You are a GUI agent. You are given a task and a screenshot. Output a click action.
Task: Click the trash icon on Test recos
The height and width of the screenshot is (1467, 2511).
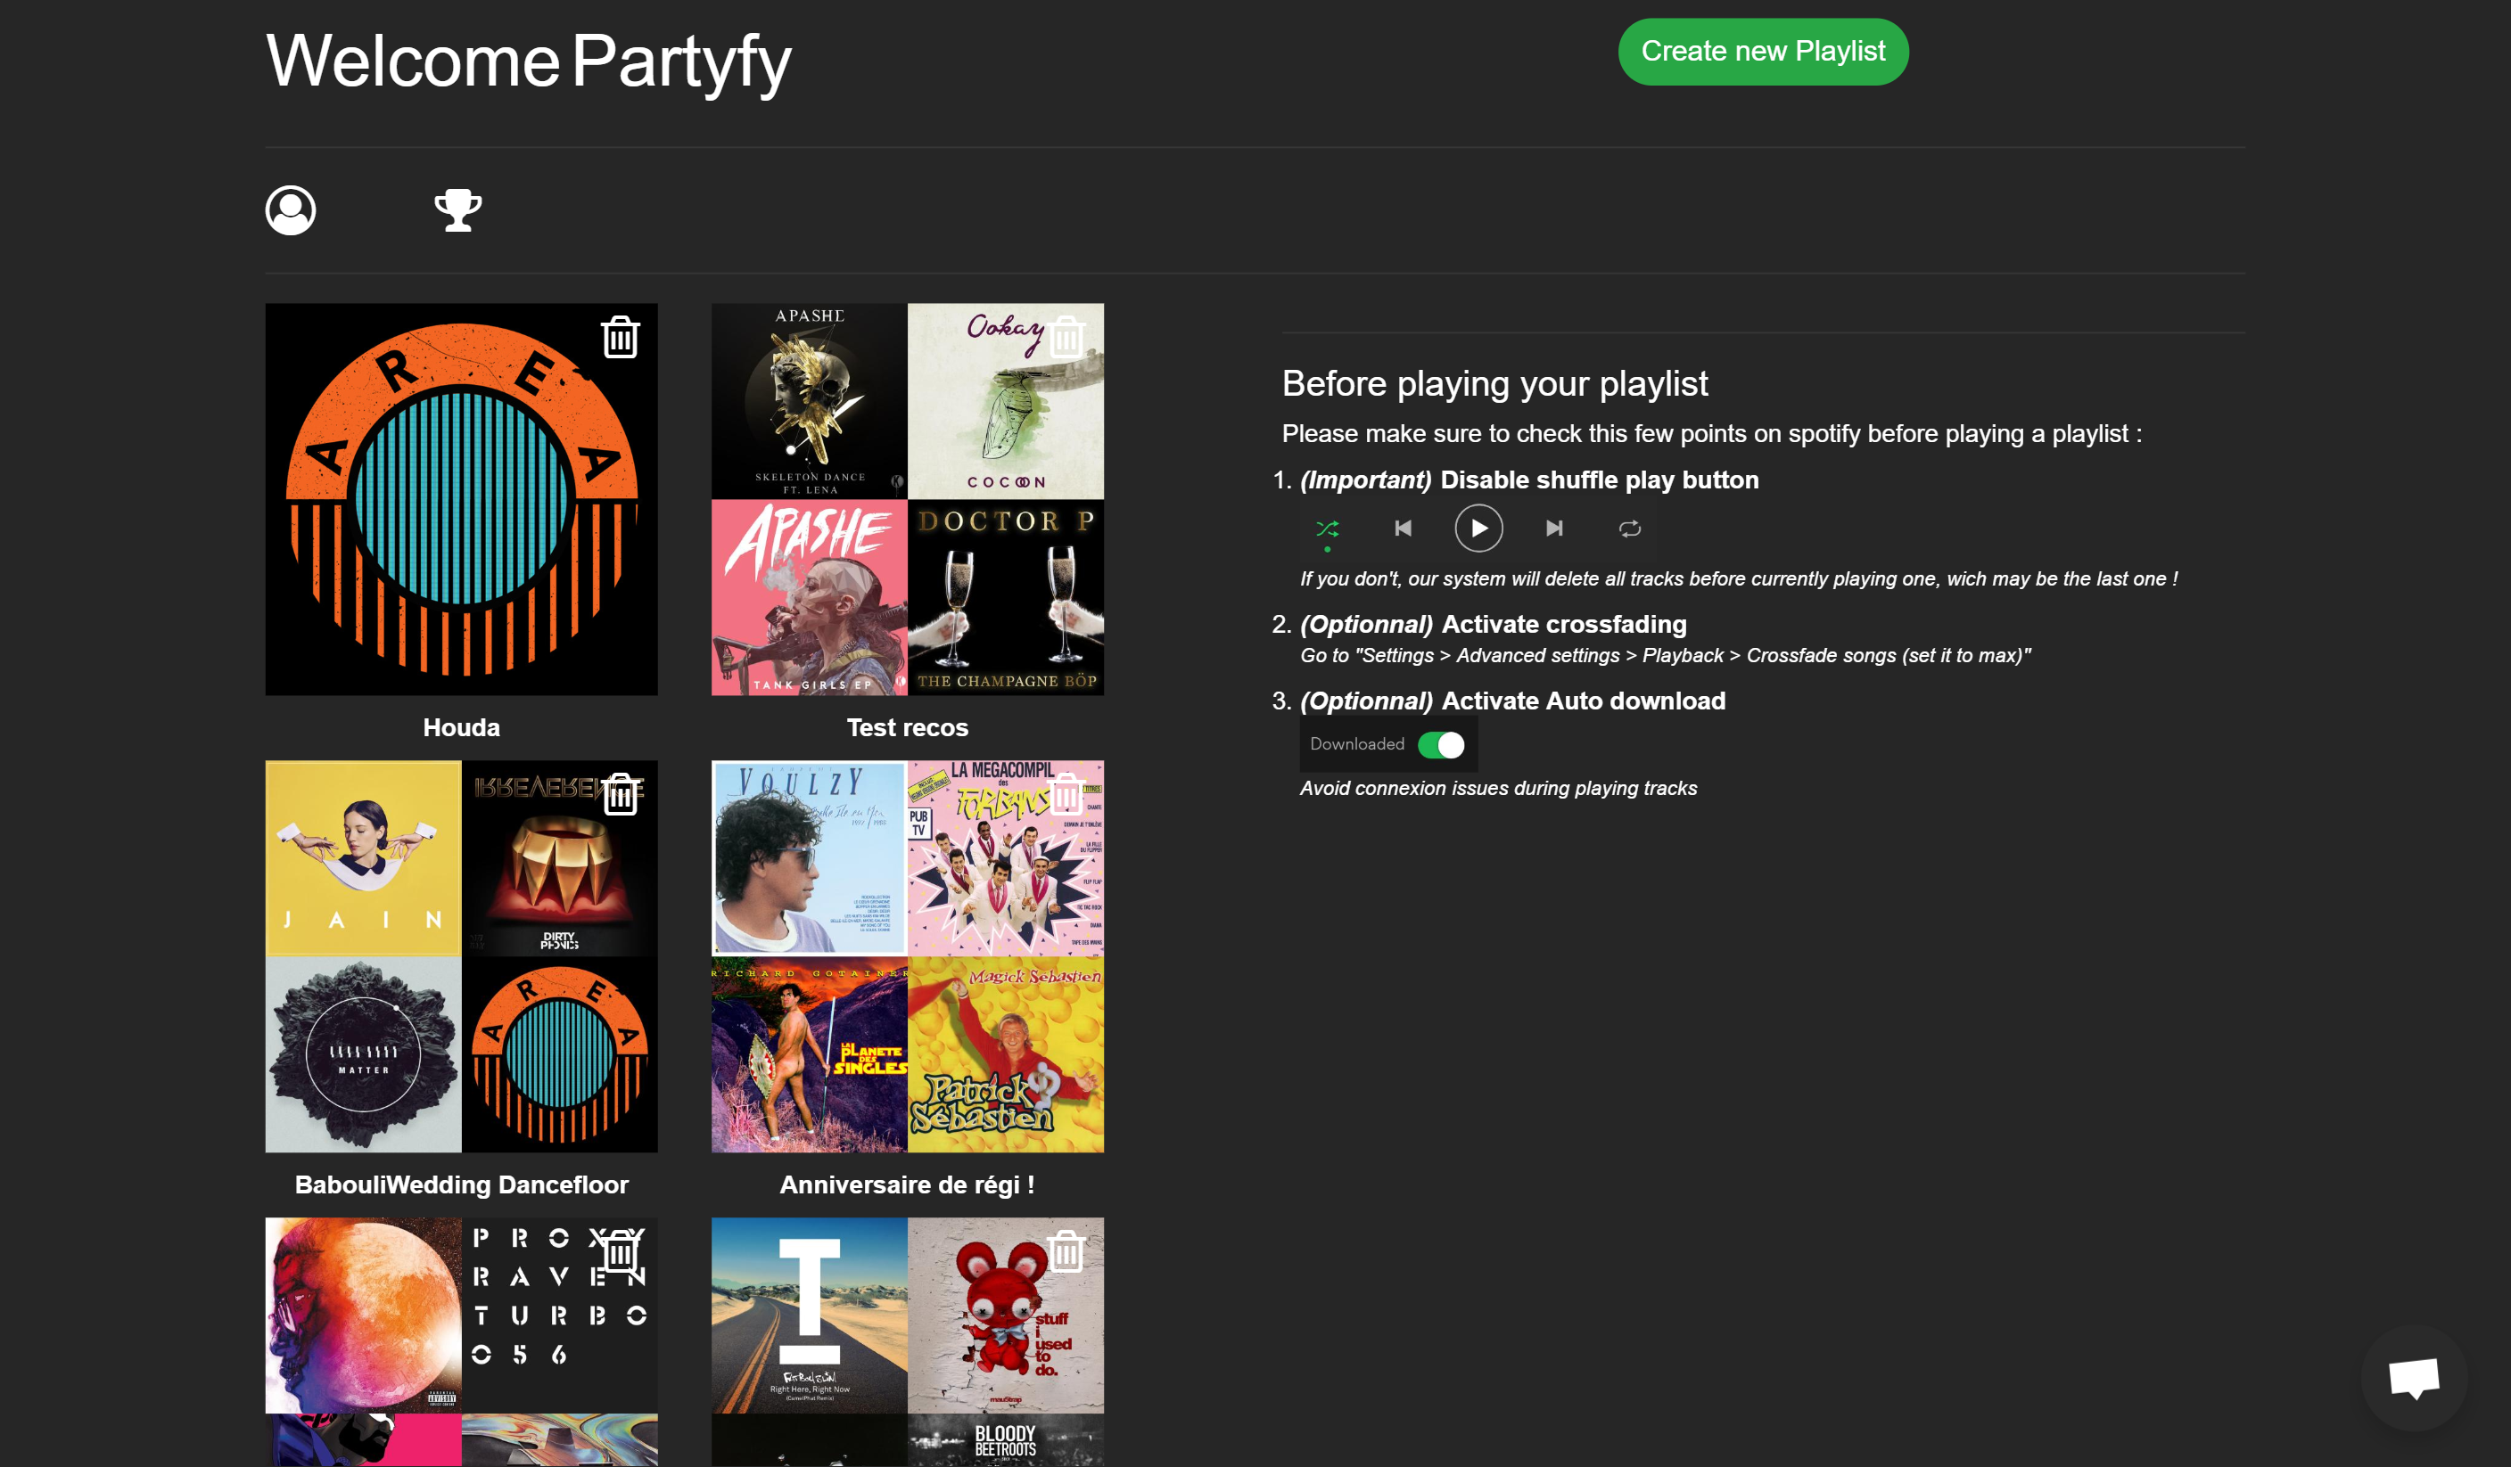pyautogui.click(x=1066, y=338)
